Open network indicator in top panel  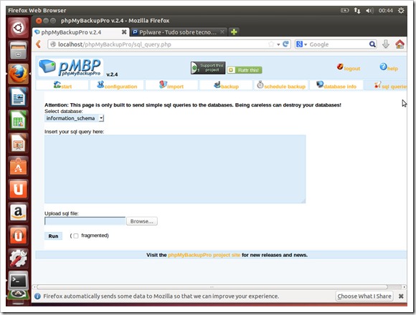(x=357, y=11)
